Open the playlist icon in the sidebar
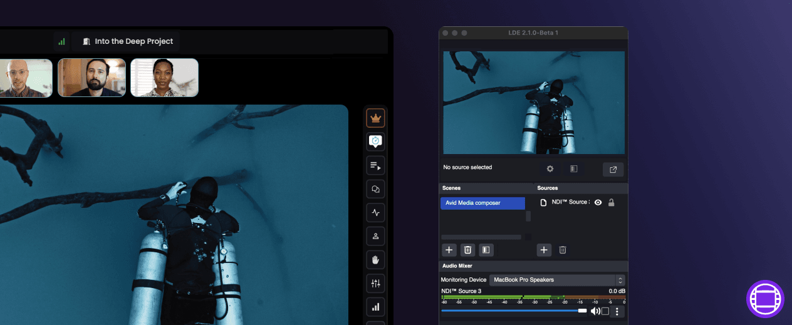 click(x=375, y=165)
